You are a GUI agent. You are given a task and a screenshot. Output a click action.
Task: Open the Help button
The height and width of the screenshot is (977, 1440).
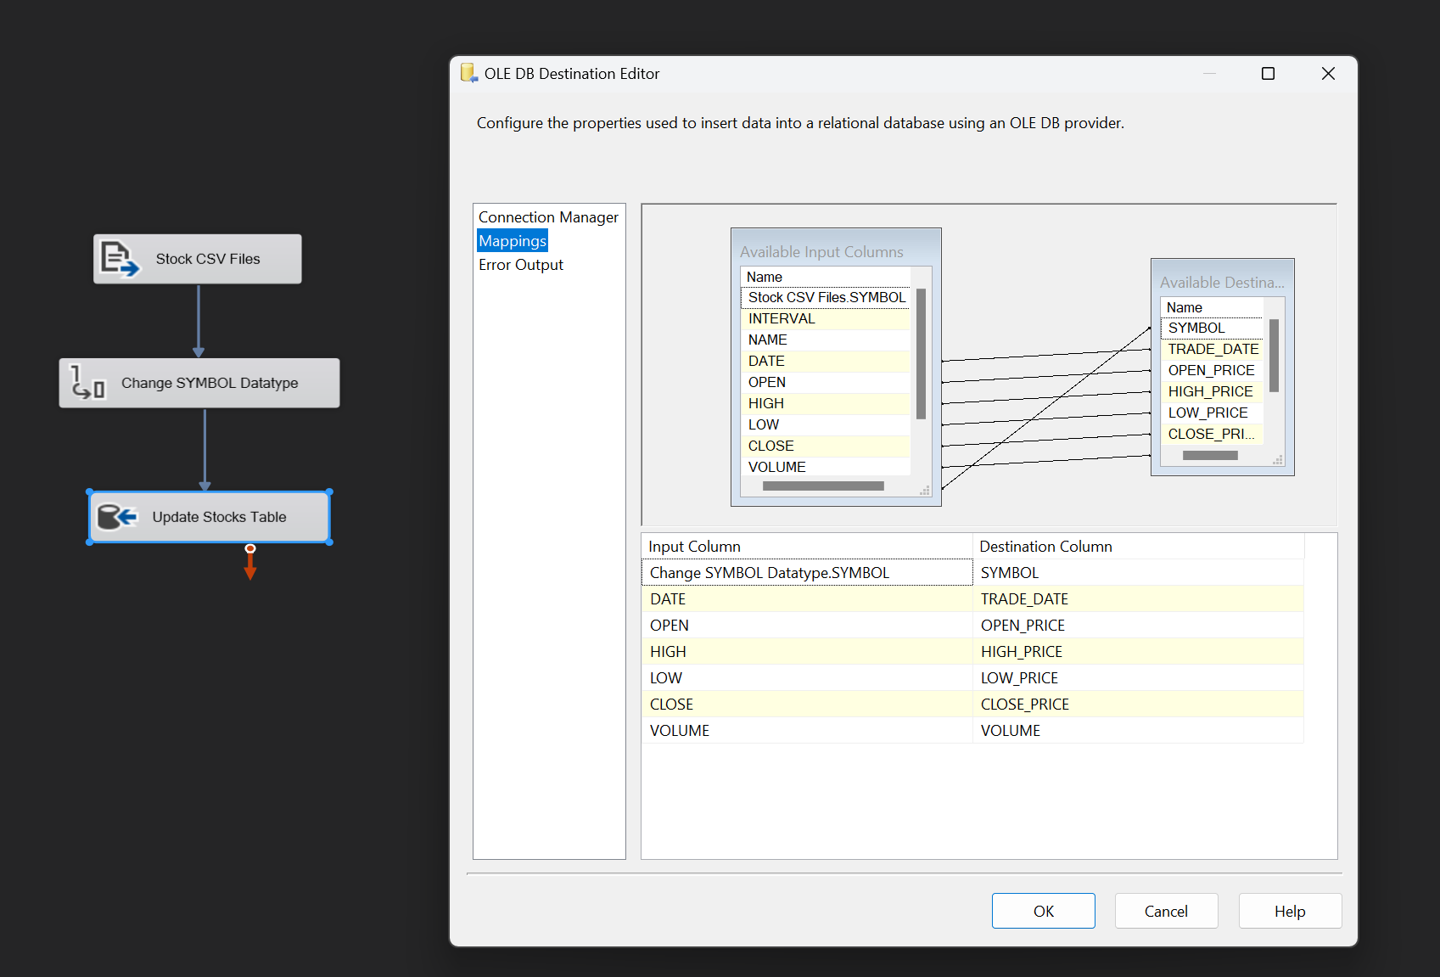[1289, 911]
